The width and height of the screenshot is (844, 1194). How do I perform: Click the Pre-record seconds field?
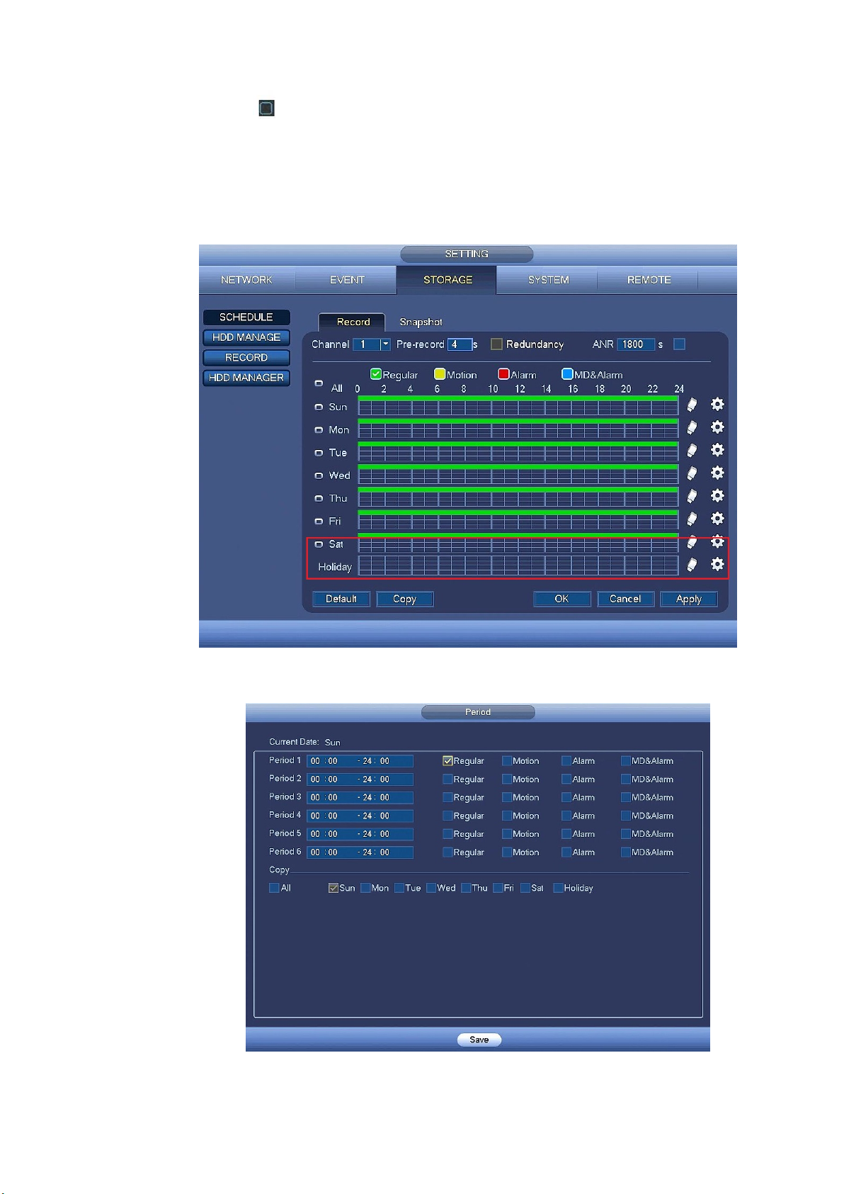point(460,344)
